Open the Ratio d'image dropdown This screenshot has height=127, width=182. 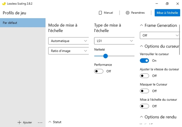click(69, 51)
